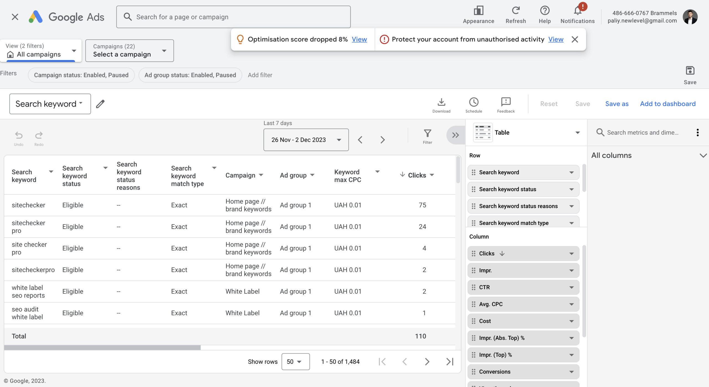
Task: Click the Refresh icon
Action: (515, 11)
